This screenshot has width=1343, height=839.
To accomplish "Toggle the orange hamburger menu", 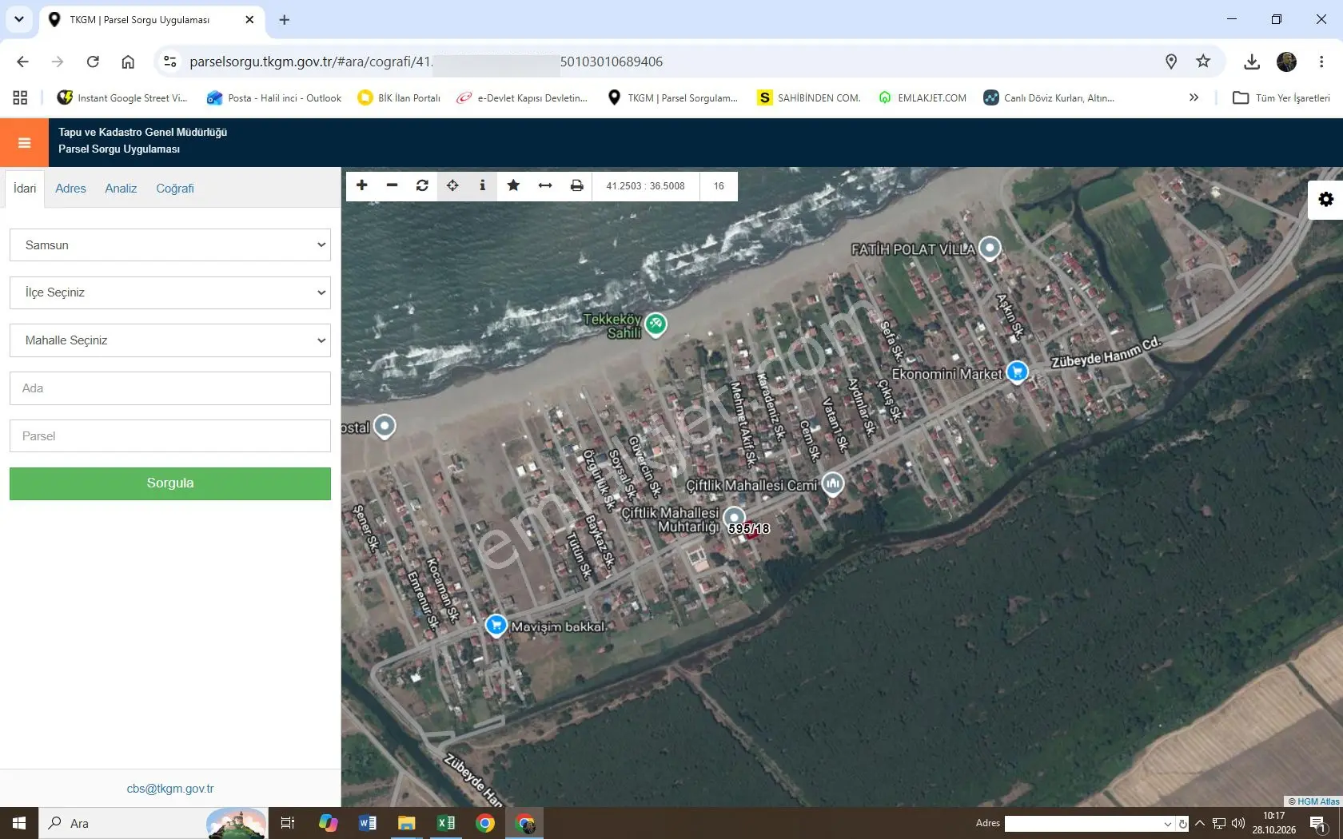I will coord(24,143).
